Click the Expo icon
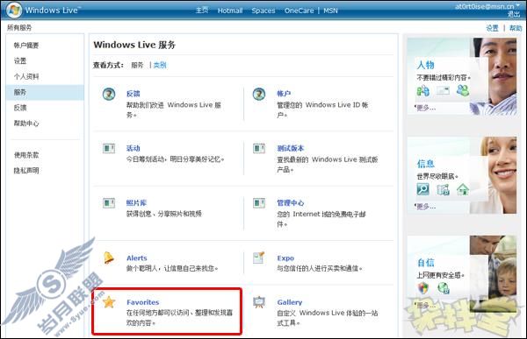The image size is (527, 339). 259,258
